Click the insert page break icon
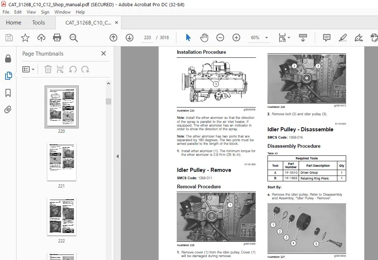This screenshot has width=378, height=260. click(60, 69)
